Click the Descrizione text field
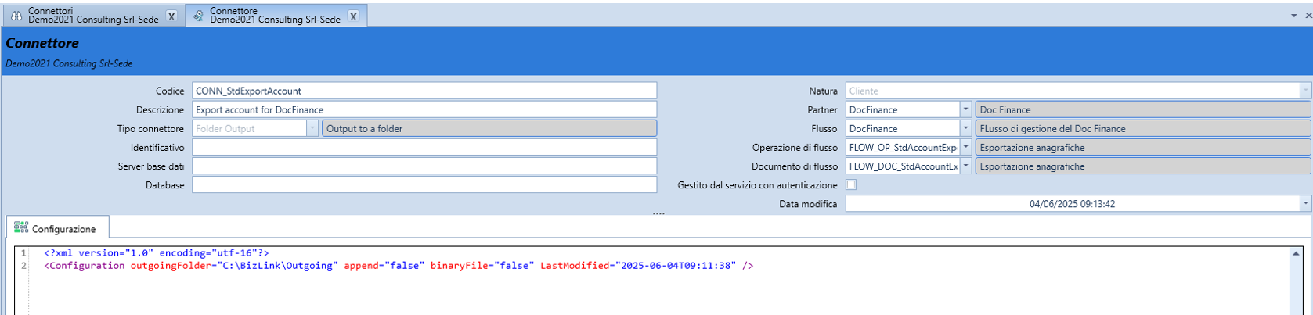 (424, 110)
